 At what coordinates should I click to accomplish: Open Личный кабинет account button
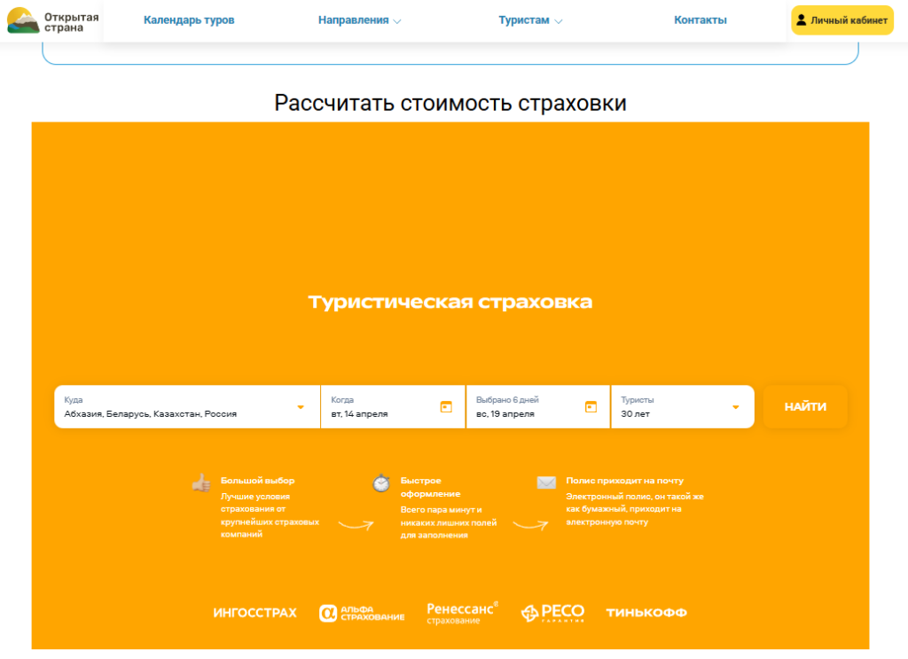click(841, 20)
